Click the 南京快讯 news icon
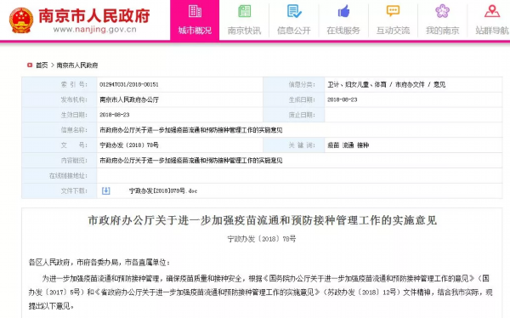This screenshot has height=318, width=510. coord(244,11)
